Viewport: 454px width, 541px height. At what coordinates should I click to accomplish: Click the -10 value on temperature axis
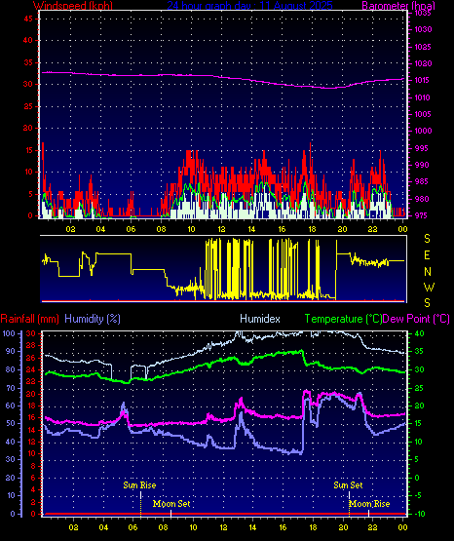click(x=419, y=514)
